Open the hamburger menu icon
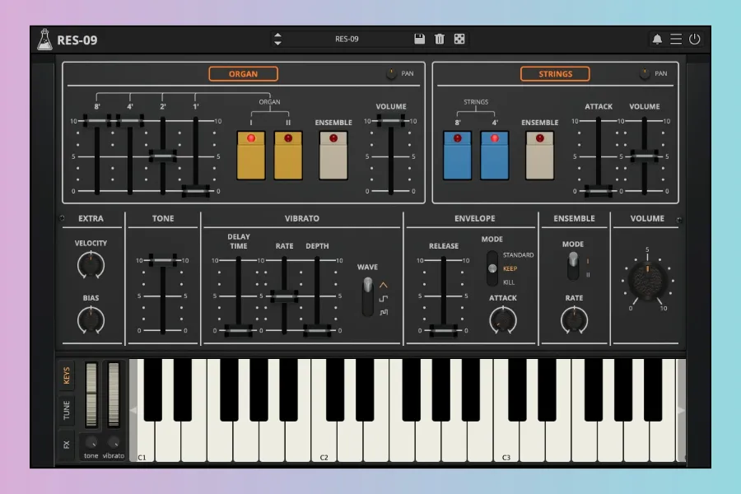This screenshot has height=494, width=741. 676,39
